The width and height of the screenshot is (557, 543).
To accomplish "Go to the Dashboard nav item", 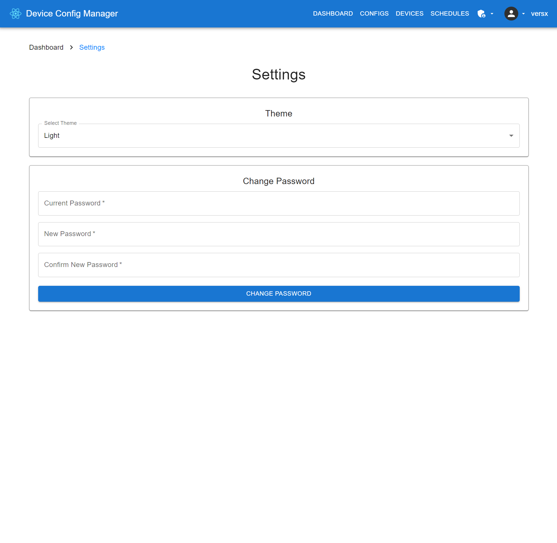I will pos(333,14).
